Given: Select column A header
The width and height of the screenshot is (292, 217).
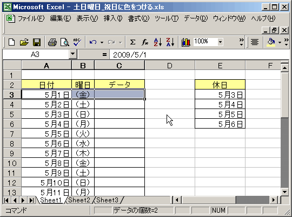Looking at the screenshot, I should [x=47, y=66].
